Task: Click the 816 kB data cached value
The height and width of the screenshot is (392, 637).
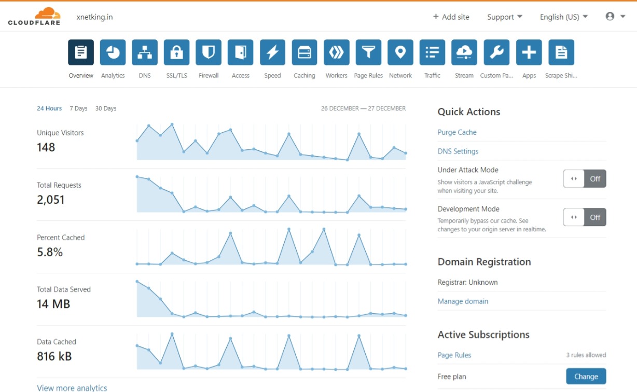Action: (54, 357)
